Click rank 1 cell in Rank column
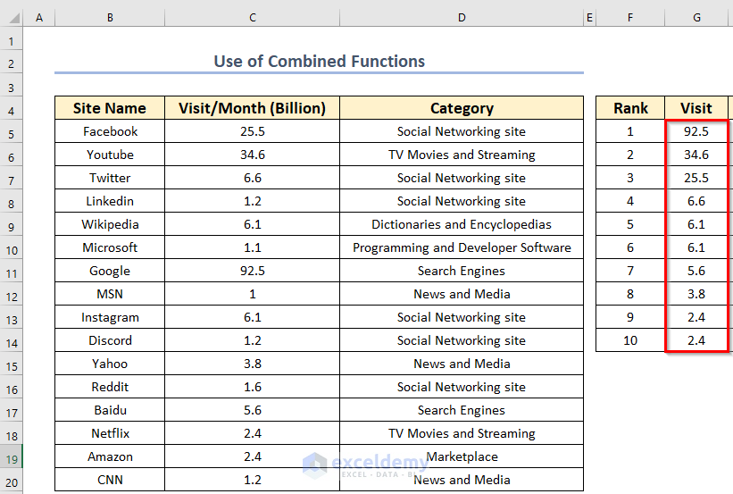The image size is (733, 494). tap(630, 131)
